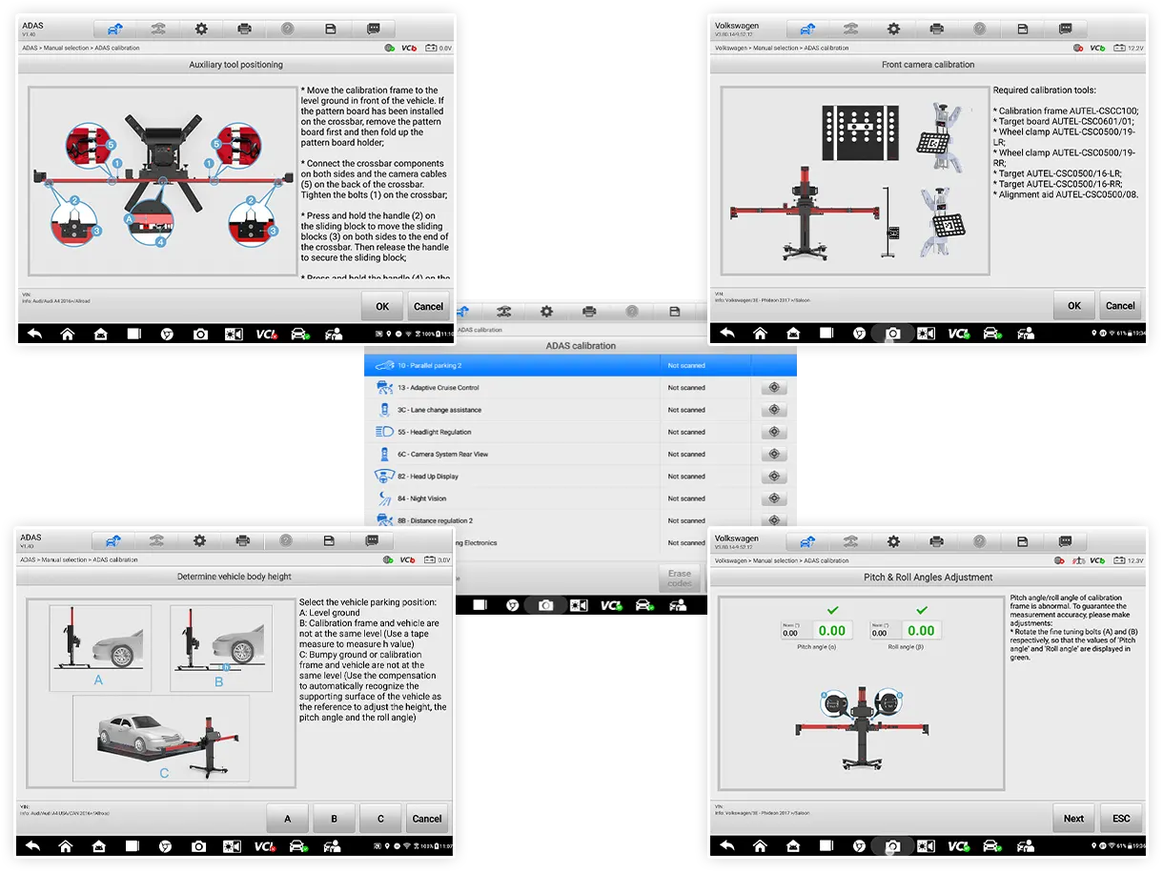Image resolution: width=1163 pixels, height=873 pixels.
Task: Tap the home icon in the Android navigation bar
Action: pos(67,335)
